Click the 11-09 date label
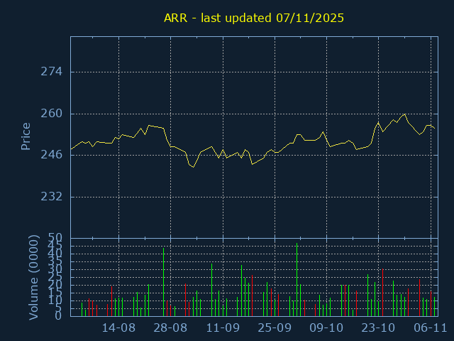The image size is (454, 341). (223, 328)
